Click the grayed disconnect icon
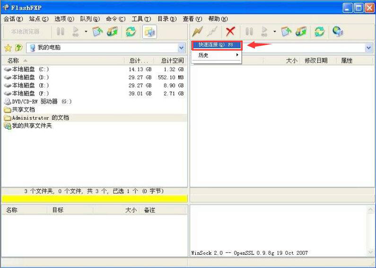 point(212,32)
